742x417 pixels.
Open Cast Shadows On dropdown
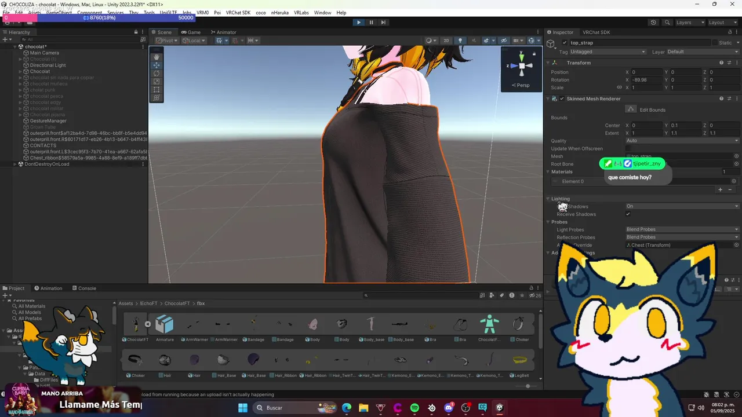point(682,206)
